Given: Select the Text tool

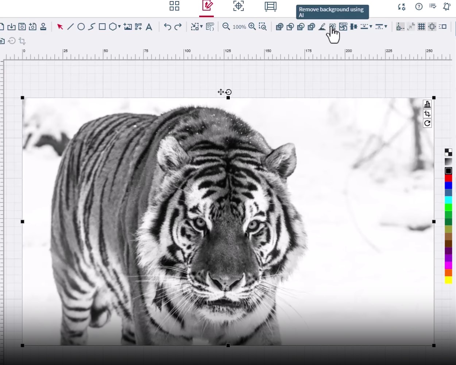Looking at the screenshot, I should [149, 27].
